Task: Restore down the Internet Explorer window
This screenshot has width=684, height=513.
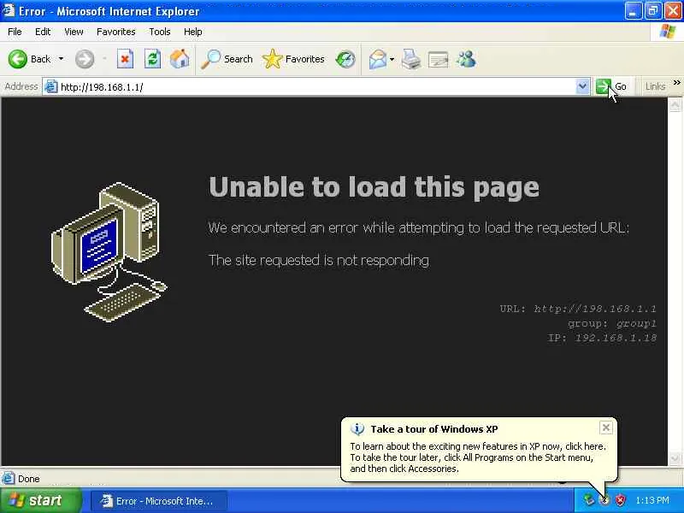Action: (x=652, y=10)
